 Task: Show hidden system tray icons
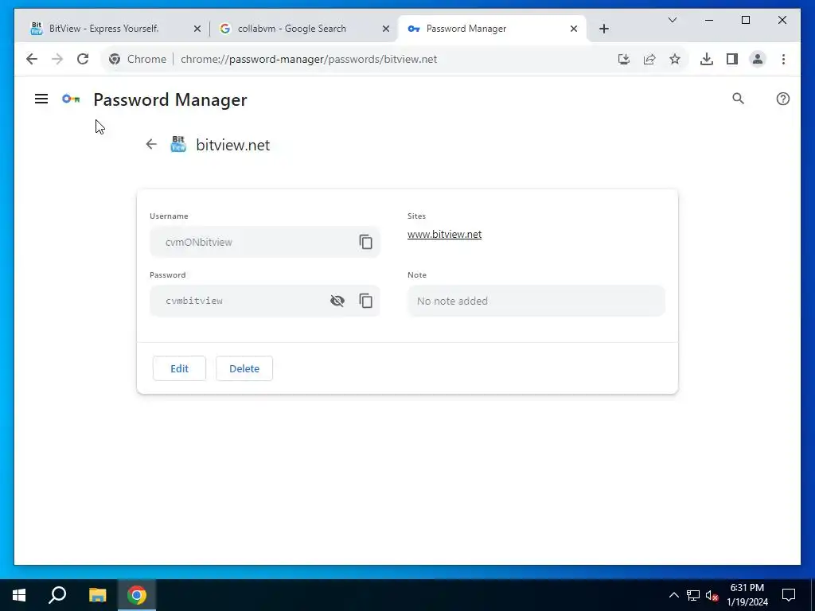pos(673,595)
